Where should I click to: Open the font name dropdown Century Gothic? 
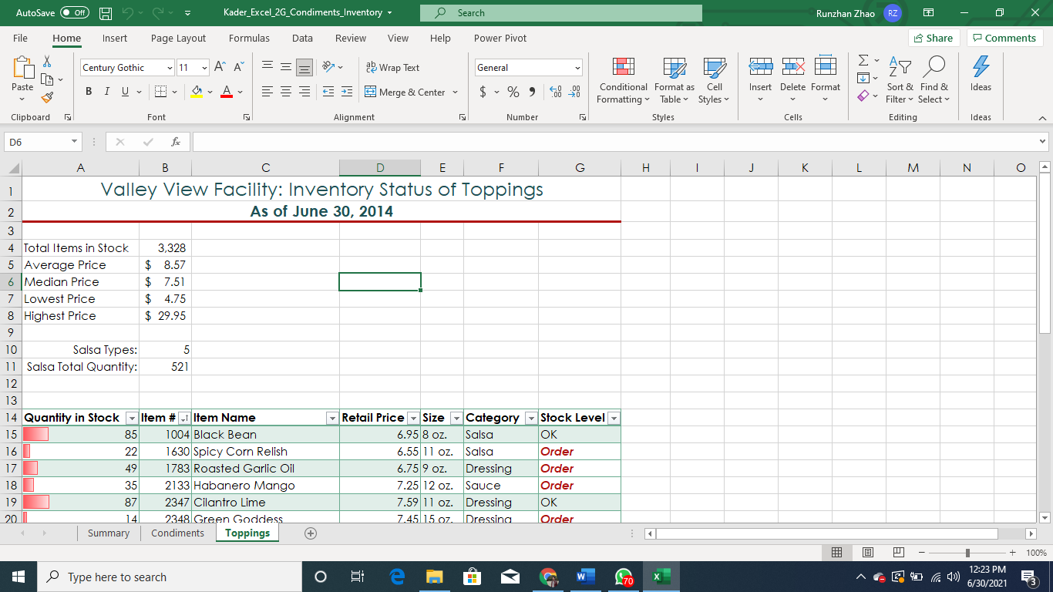(x=170, y=68)
